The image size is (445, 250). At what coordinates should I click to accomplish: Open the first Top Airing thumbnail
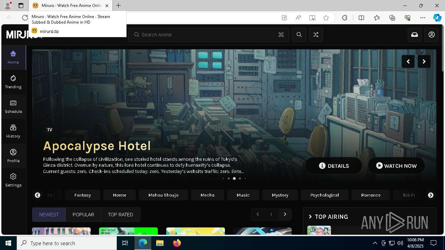[319, 230]
